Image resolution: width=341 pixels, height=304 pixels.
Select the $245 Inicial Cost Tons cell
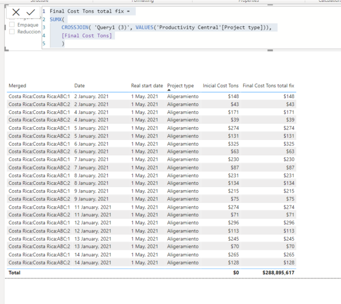(233, 239)
